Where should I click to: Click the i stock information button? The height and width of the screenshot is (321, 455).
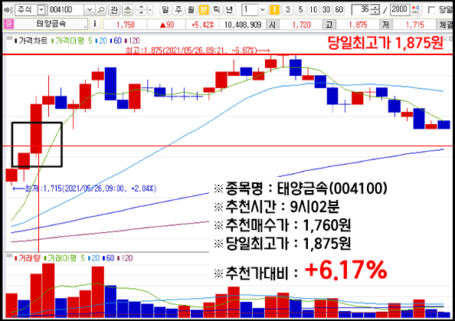94,24
